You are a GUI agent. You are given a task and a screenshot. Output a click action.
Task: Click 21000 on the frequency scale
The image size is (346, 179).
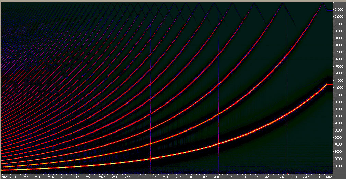(339, 24)
